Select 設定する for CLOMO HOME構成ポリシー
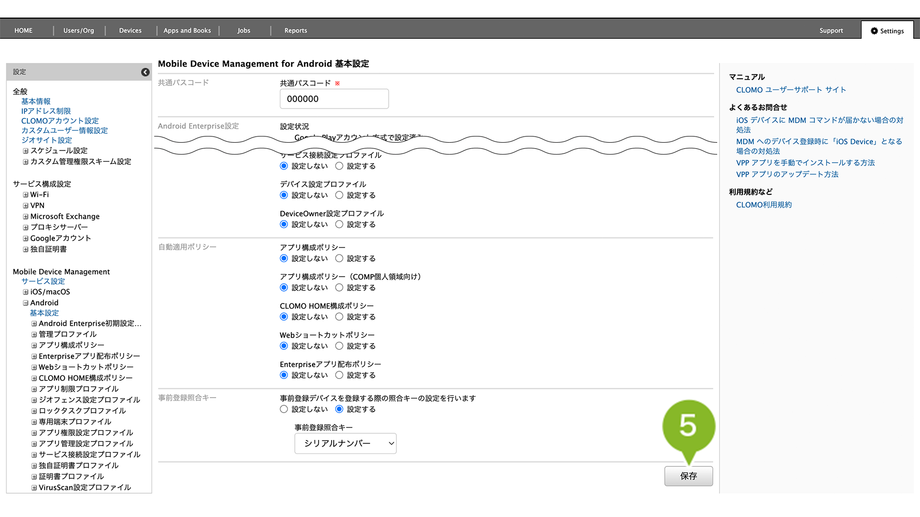Image resolution: width=920 pixels, height=517 pixels. pos(339,317)
